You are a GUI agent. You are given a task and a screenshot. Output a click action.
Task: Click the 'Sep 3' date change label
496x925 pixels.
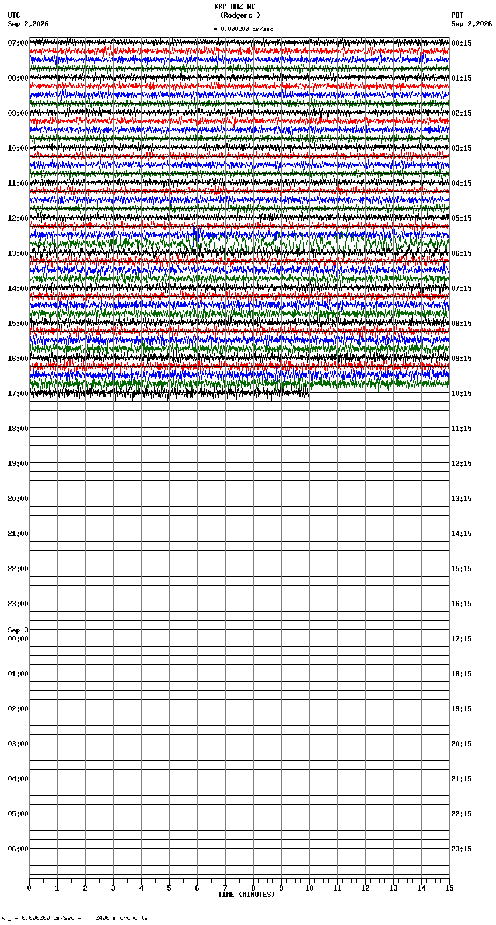pos(18,630)
